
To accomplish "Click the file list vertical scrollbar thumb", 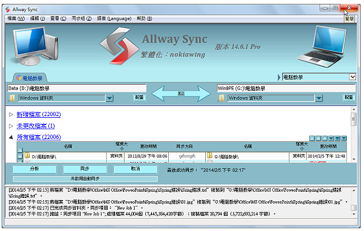I will 353,119.
